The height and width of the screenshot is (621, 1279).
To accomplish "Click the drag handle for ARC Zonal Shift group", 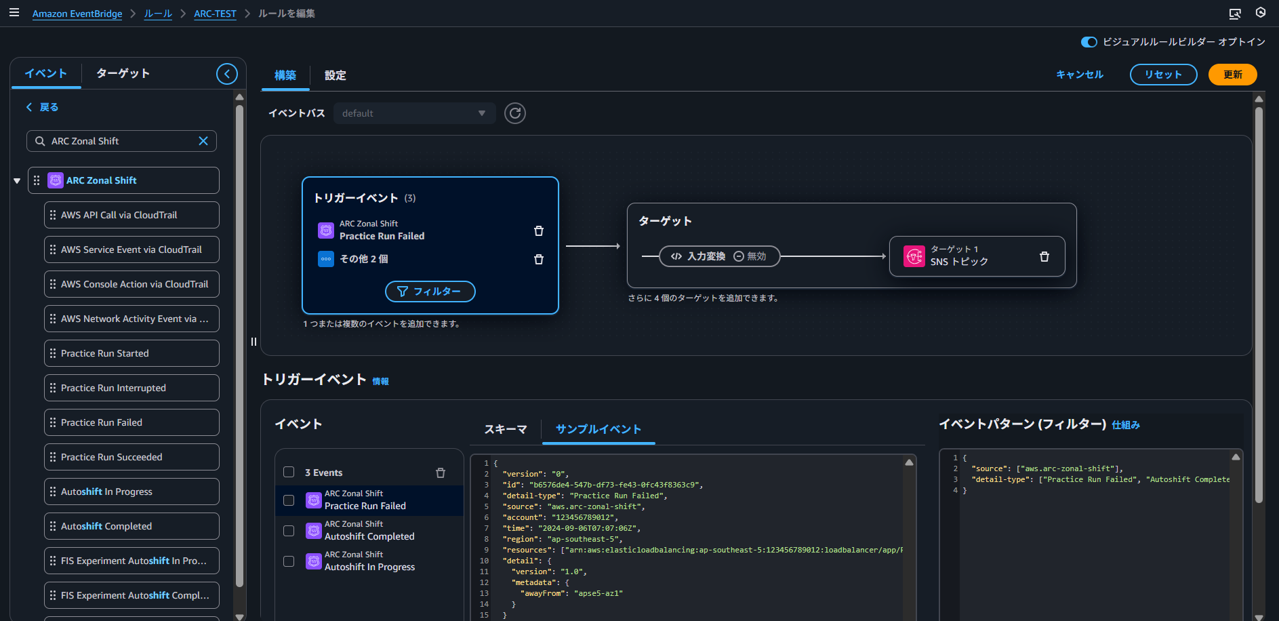I will [x=37, y=180].
